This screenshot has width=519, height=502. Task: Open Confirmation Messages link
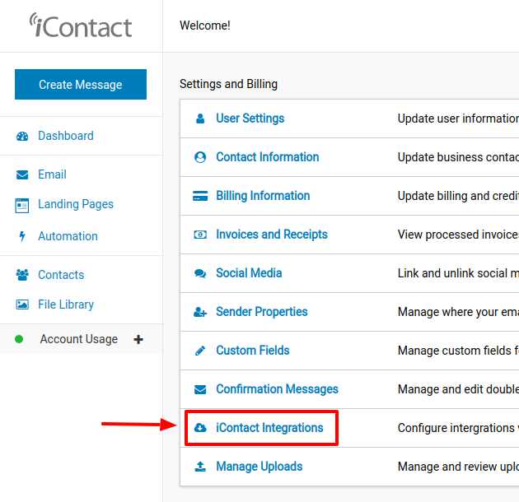click(277, 389)
